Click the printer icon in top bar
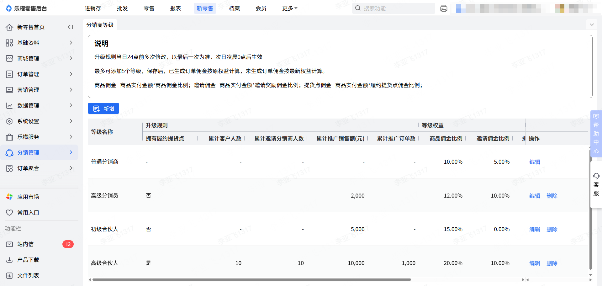Image resolution: width=602 pixels, height=286 pixels. coord(444,8)
